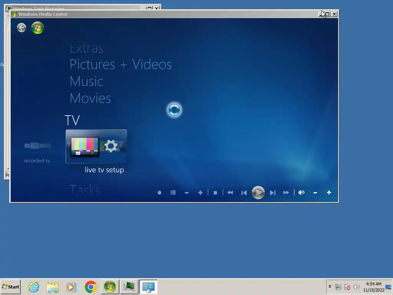The height and width of the screenshot is (295, 393).
Task: Close the Windows Media Center window
Action: tap(334, 14)
